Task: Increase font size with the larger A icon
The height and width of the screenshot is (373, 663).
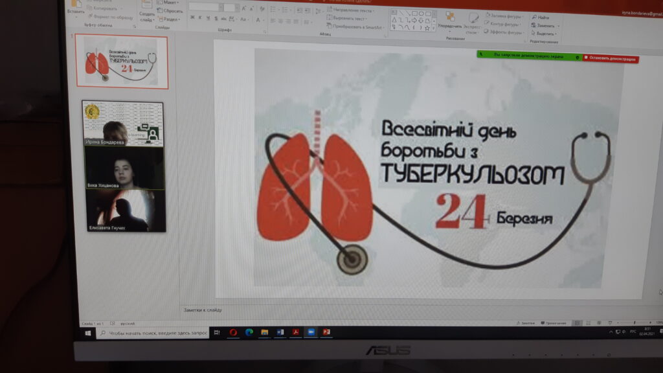Action: (x=243, y=8)
